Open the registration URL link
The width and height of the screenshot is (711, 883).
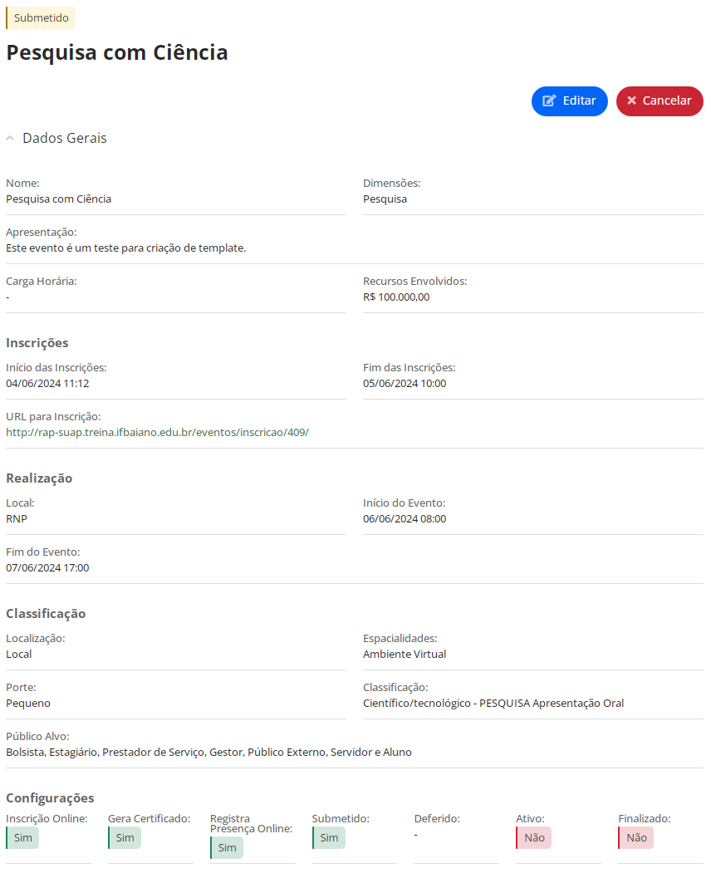(x=157, y=433)
